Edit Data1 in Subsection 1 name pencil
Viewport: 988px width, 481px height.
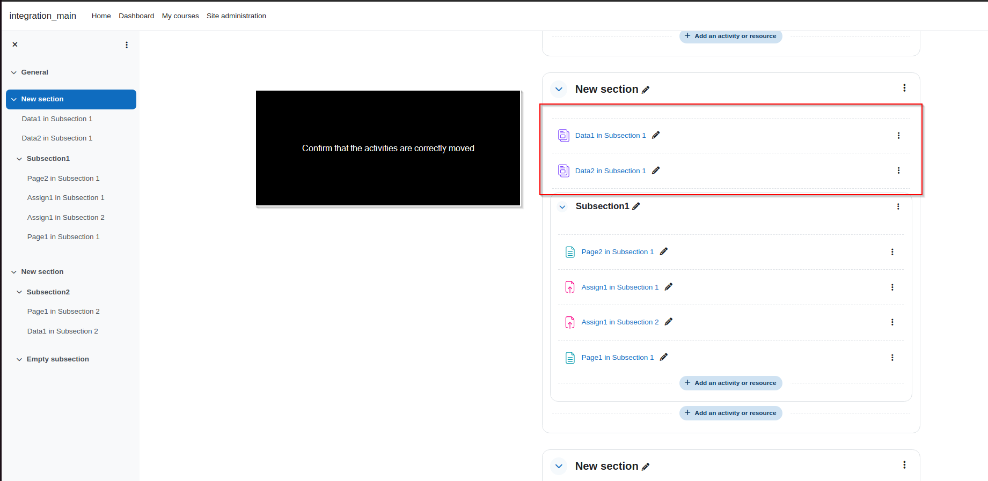(656, 135)
